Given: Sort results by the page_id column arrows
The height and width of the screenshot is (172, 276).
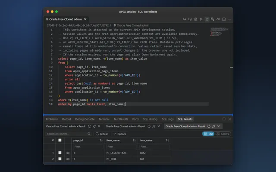Looking at the screenshot, I should point(101,140).
